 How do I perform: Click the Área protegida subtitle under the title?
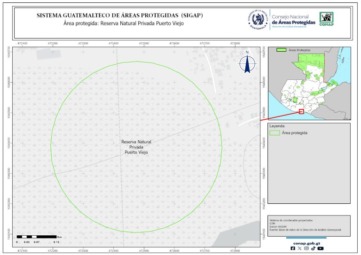click(x=123, y=23)
